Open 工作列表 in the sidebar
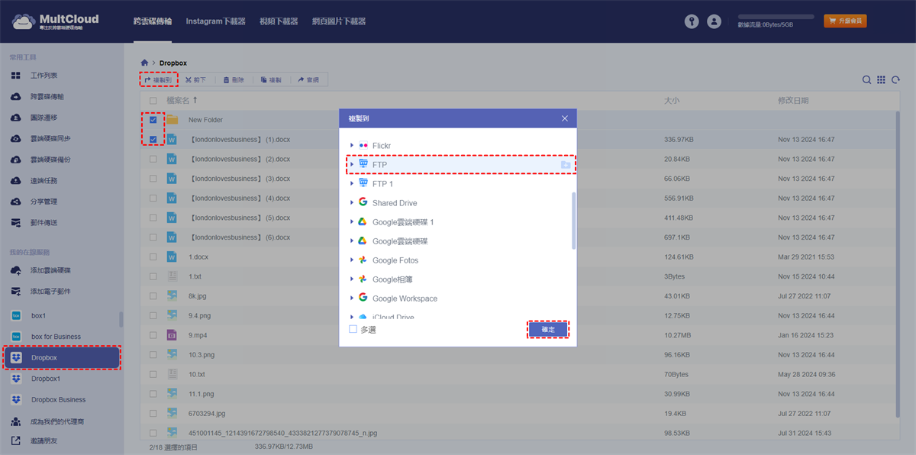 point(44,76)
